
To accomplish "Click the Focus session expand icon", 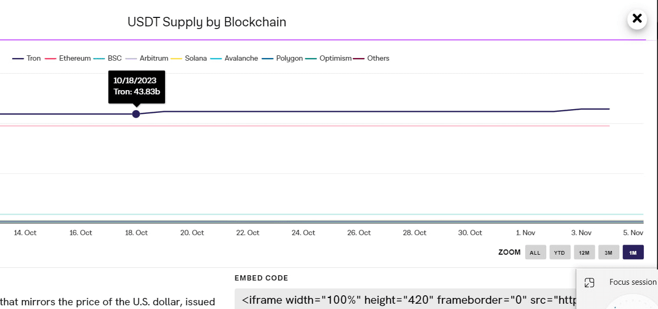I will point(589,282).
